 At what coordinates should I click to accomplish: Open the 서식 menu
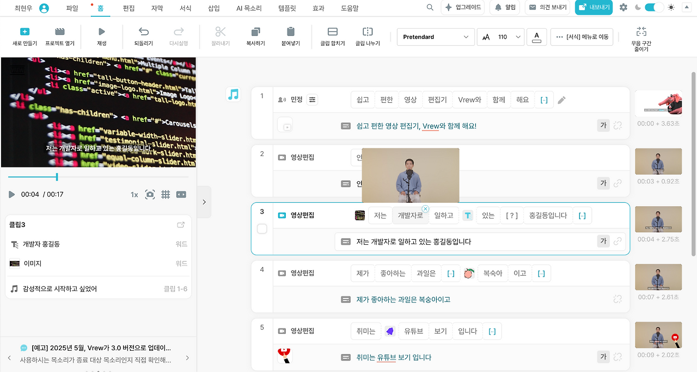185,8
